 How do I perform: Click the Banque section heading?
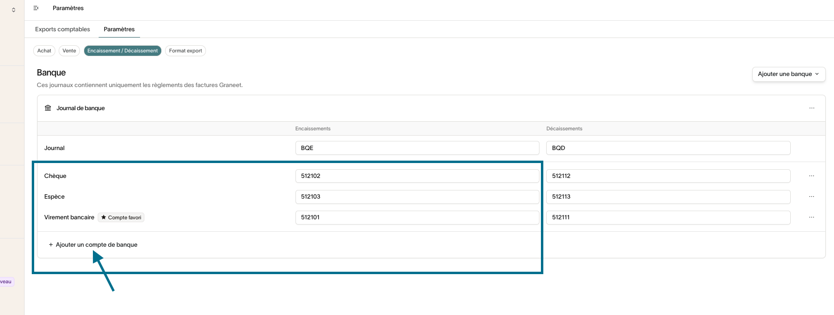click(51, 73)
